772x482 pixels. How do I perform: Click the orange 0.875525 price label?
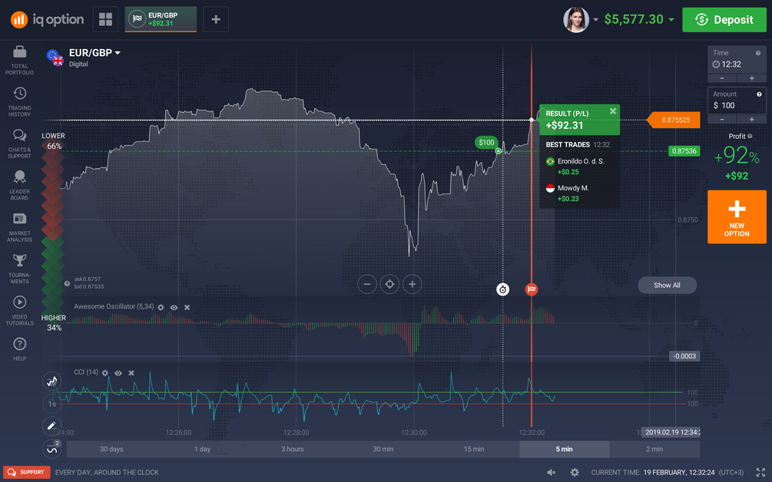pyautogui.click(x=673, y=120)
